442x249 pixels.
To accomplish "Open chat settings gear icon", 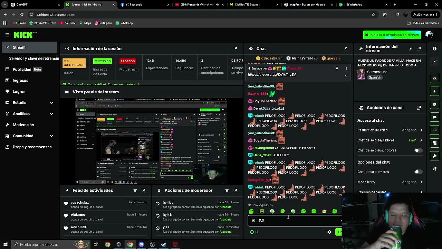I will click(x=329, y=232).
